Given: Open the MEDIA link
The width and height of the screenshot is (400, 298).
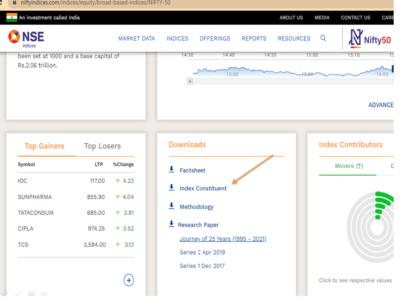Looking at the screenshot, I should [322, 18].
